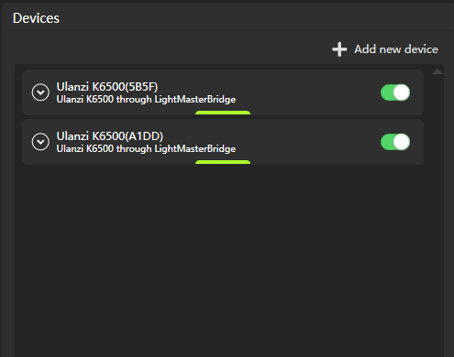Screen dimensions: 454x357
Task: Click the LightMasterBridge subtitle under 5B5F device
Action: point(146,100)
